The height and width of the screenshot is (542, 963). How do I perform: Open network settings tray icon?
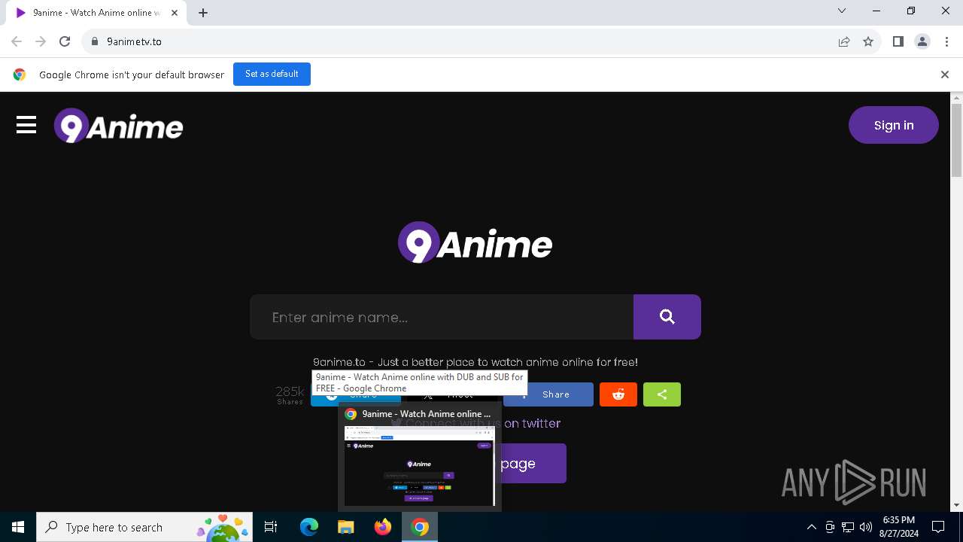848,527
